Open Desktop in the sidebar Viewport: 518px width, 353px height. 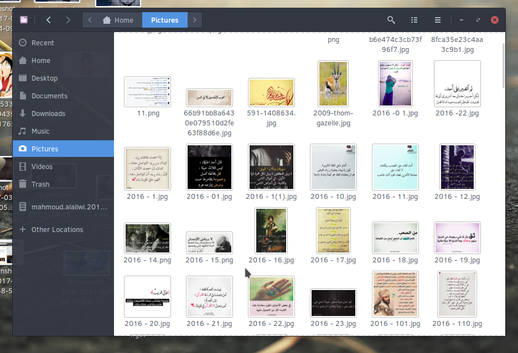pos(63,78)
